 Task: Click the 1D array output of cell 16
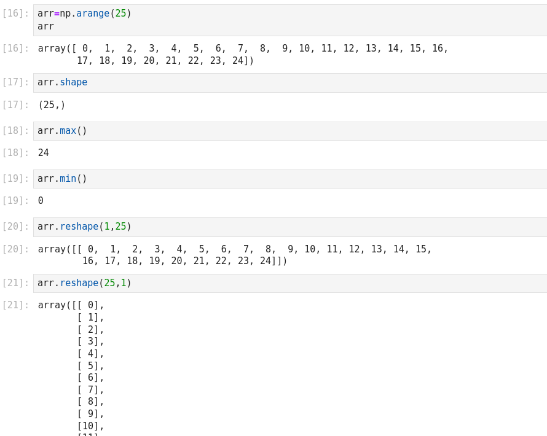pyautogui.click(x=243, y=55)
